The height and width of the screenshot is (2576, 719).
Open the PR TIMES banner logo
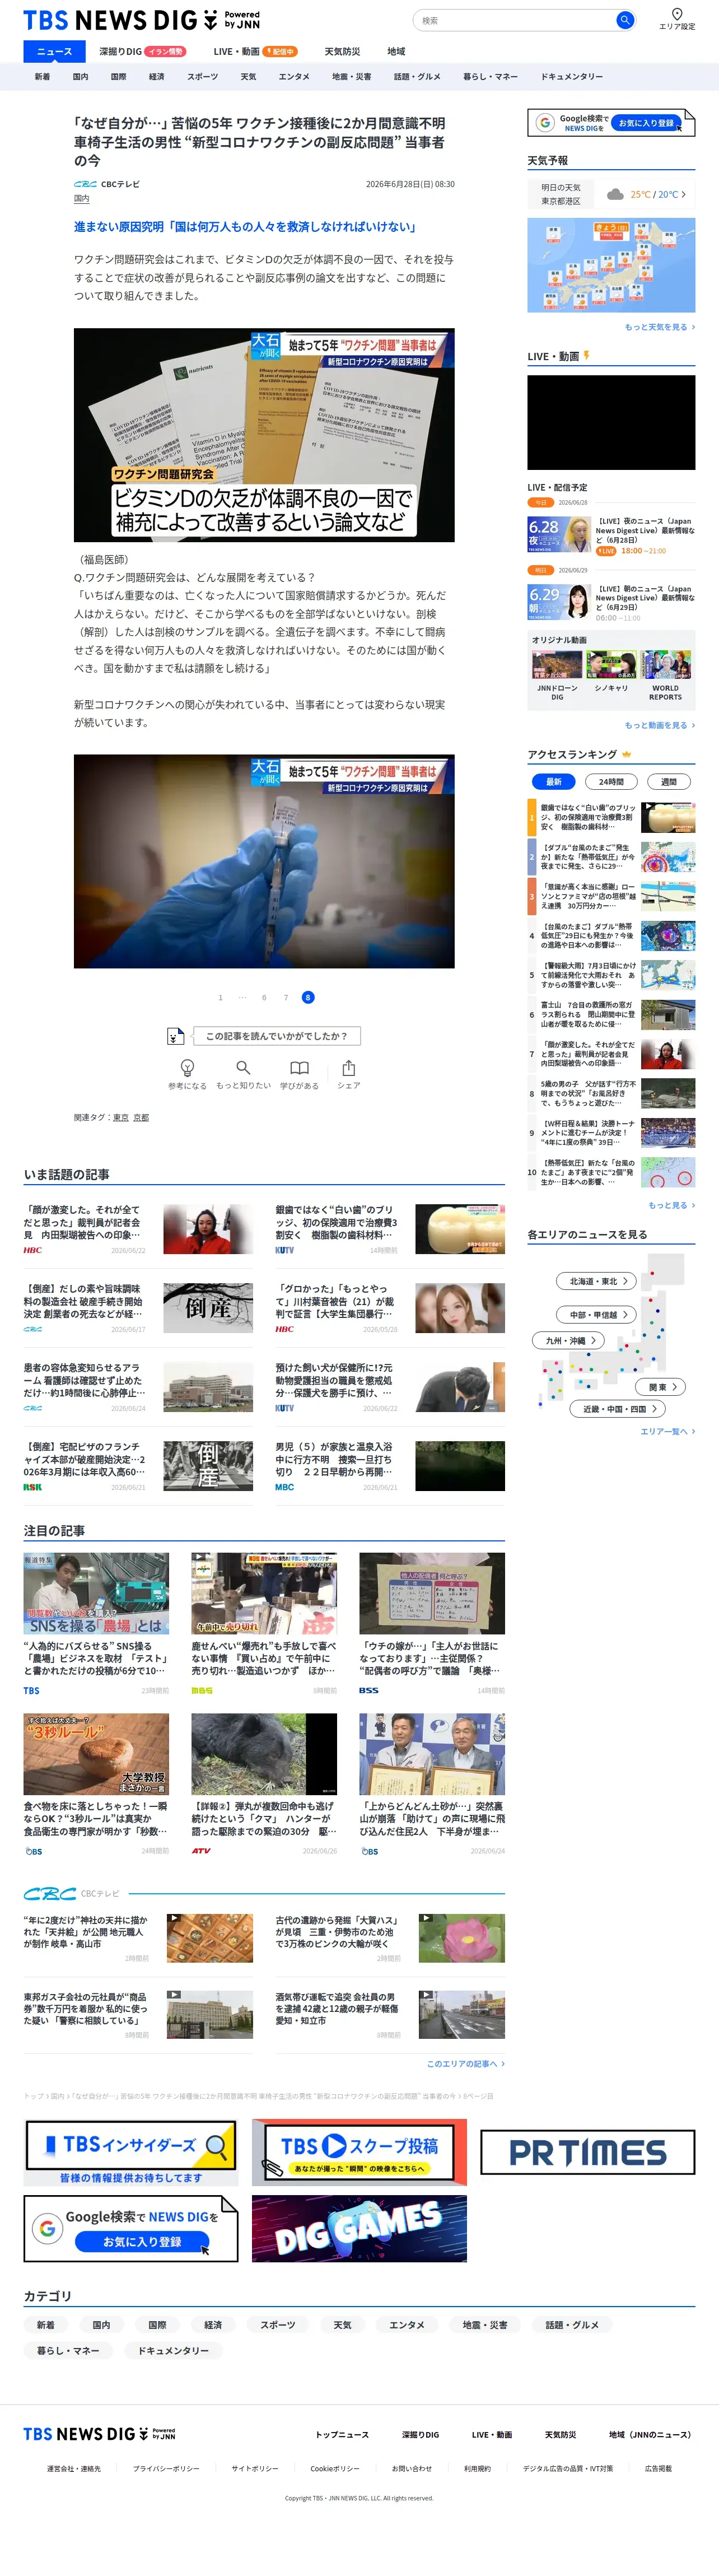(587, 2151)
